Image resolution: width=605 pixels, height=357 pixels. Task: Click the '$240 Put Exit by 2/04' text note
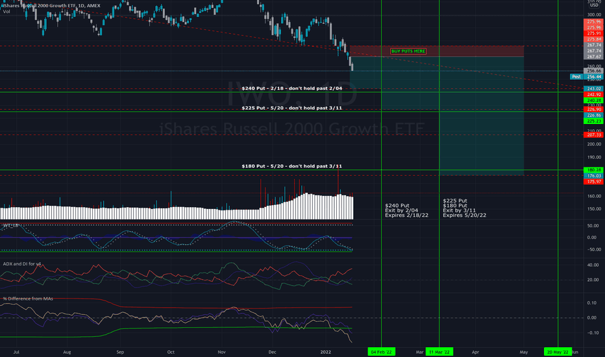406,210
